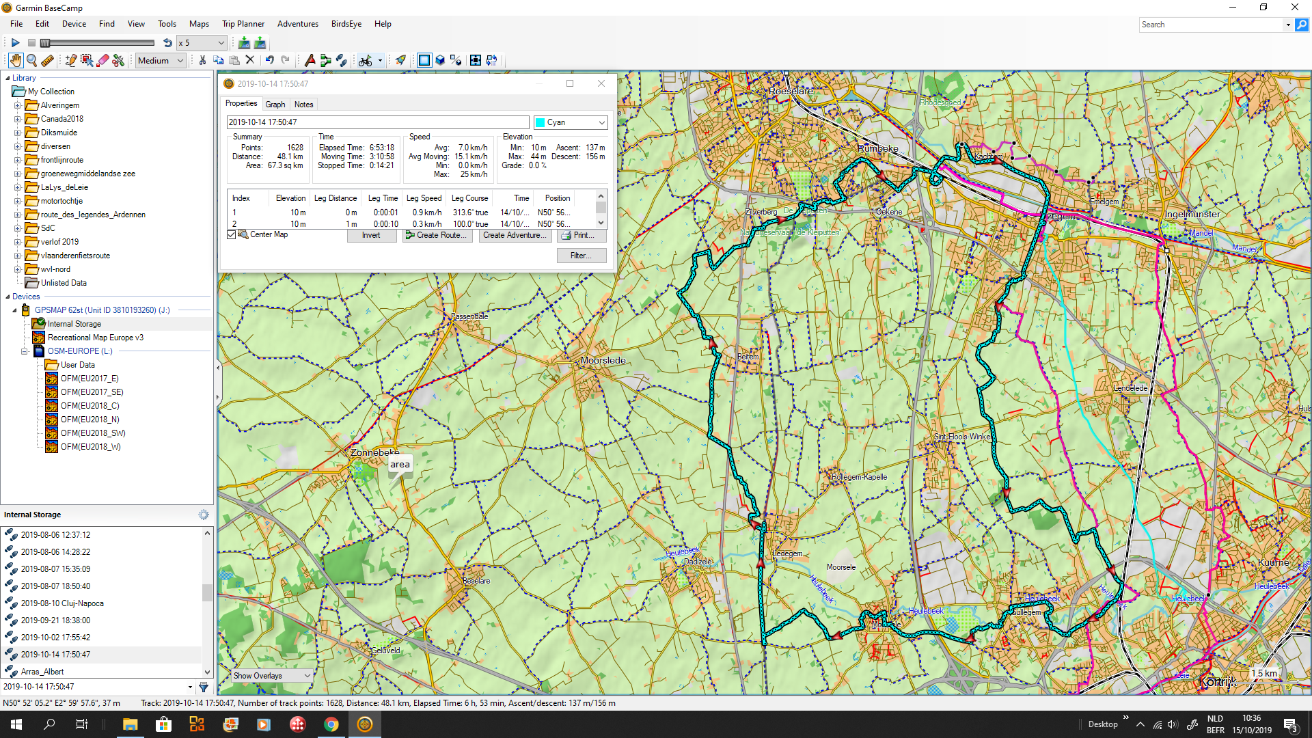
Task: Select the Recreational Map Europe v3 item
Action: (x=95, y=338)
